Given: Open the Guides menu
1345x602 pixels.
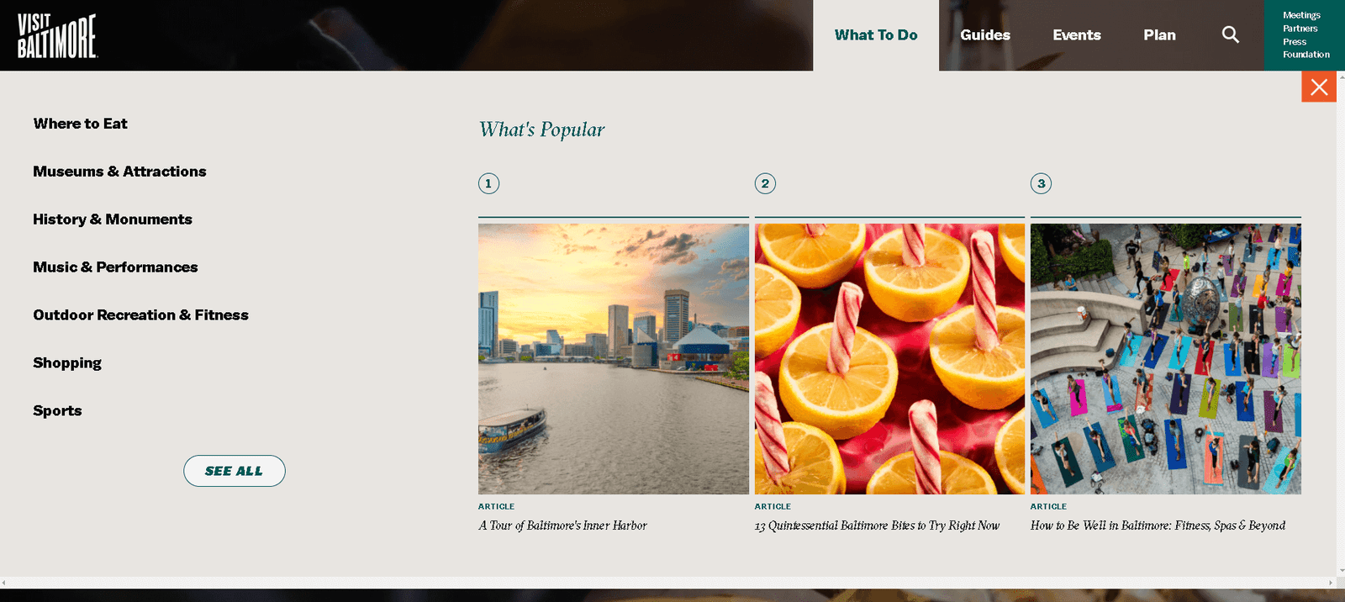Looking at the screenshot, I should [985, 35].
